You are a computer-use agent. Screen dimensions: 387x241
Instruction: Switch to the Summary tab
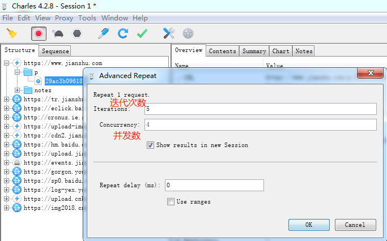[x=254, y=51]
